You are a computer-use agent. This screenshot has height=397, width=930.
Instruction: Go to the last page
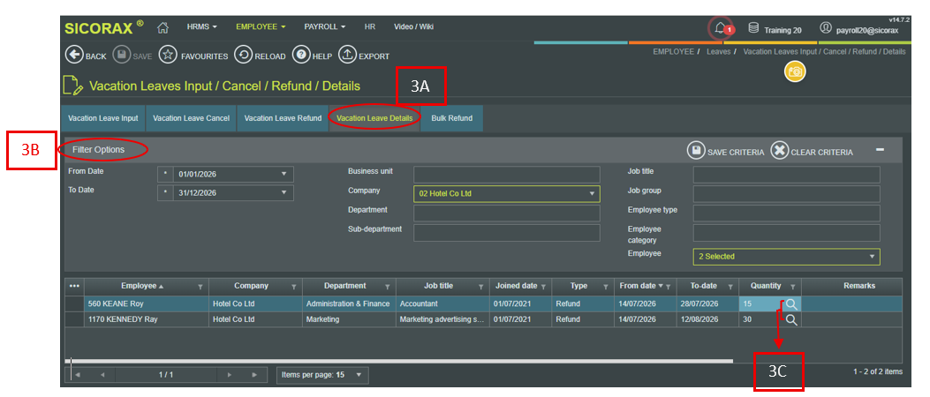(x=255, y=375)
